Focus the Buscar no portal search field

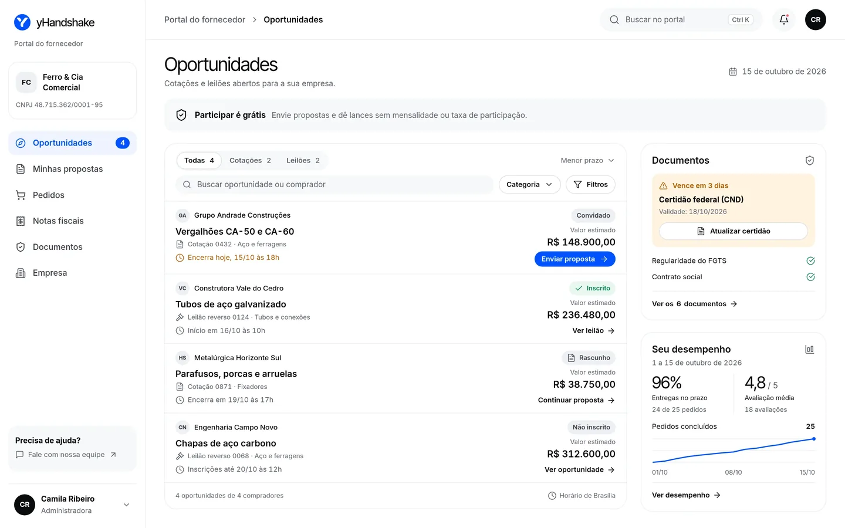coord(681,19)
